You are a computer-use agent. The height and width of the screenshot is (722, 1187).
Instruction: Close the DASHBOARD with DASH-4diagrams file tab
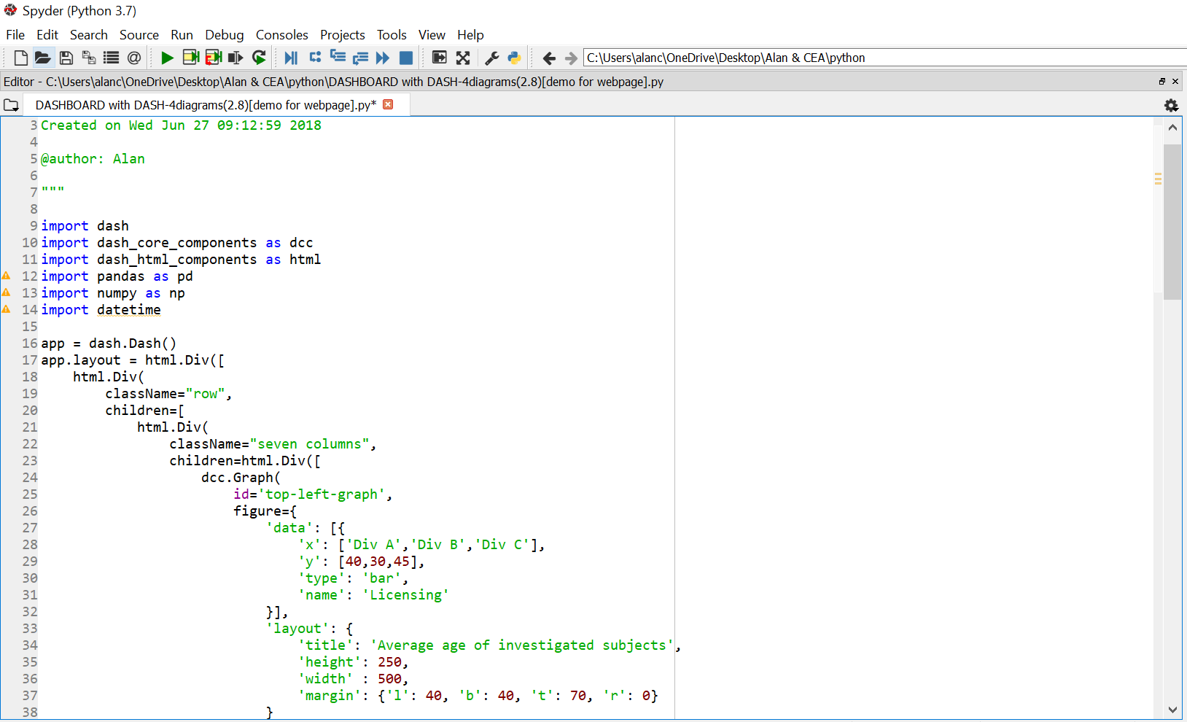[388, 104]
